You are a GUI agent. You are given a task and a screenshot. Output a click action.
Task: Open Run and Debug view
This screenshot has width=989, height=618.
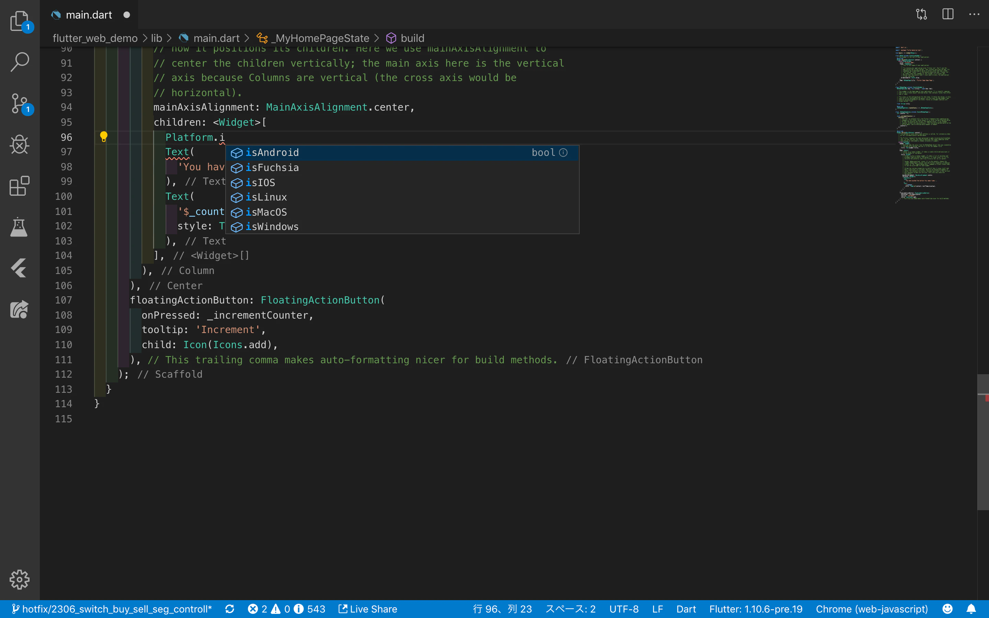[19, 144]
